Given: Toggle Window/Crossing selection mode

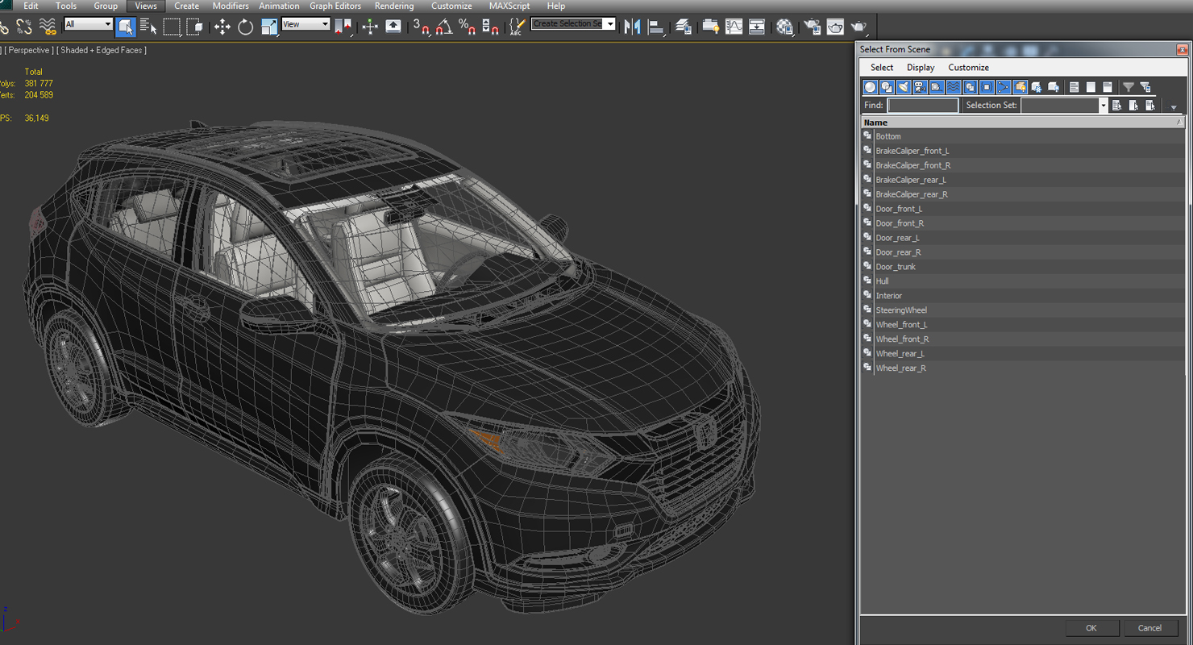Looking at the screenshot, I should click(x=195, y=27).
